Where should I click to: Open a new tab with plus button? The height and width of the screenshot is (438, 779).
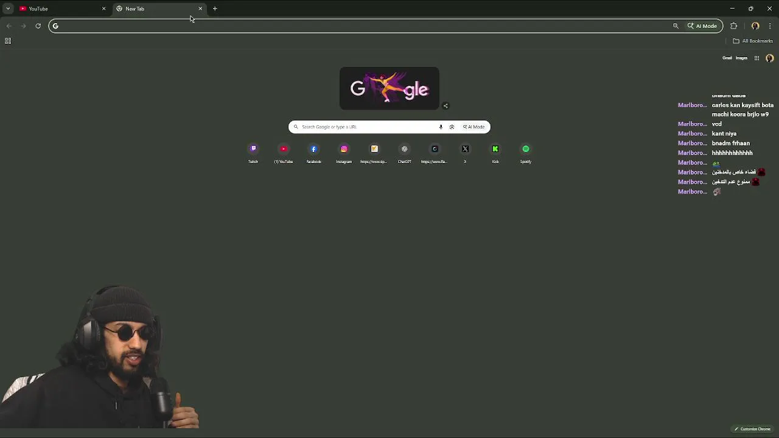tap(215, 9)
